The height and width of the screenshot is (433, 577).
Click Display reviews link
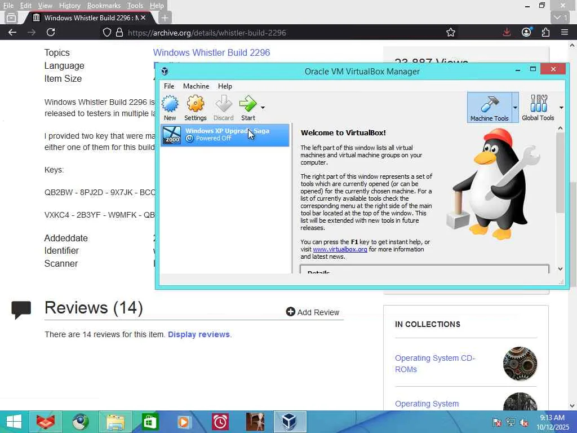tap(199, 334)
